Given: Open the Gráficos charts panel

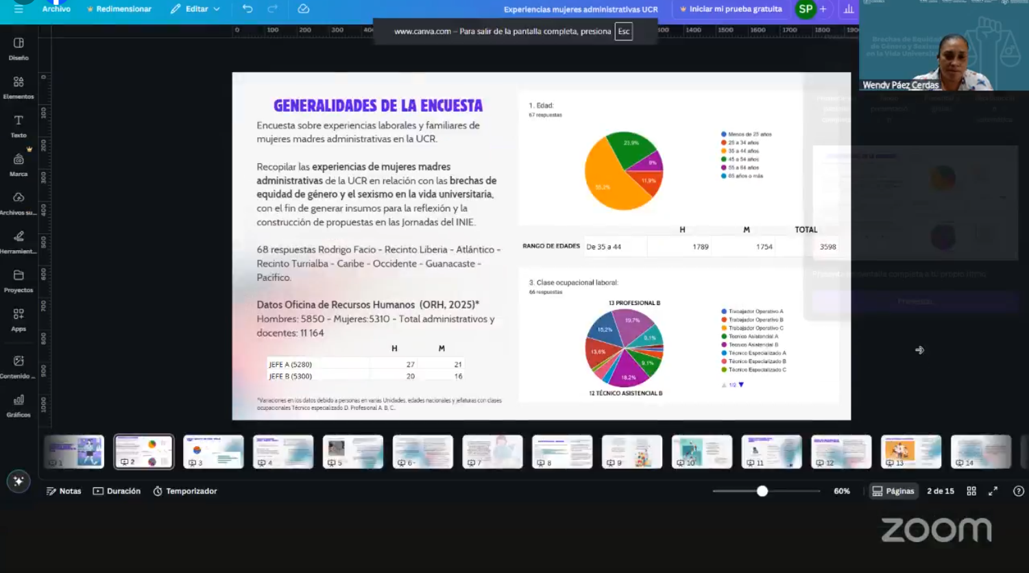Looking at the screenshot, I should (19, 405).
